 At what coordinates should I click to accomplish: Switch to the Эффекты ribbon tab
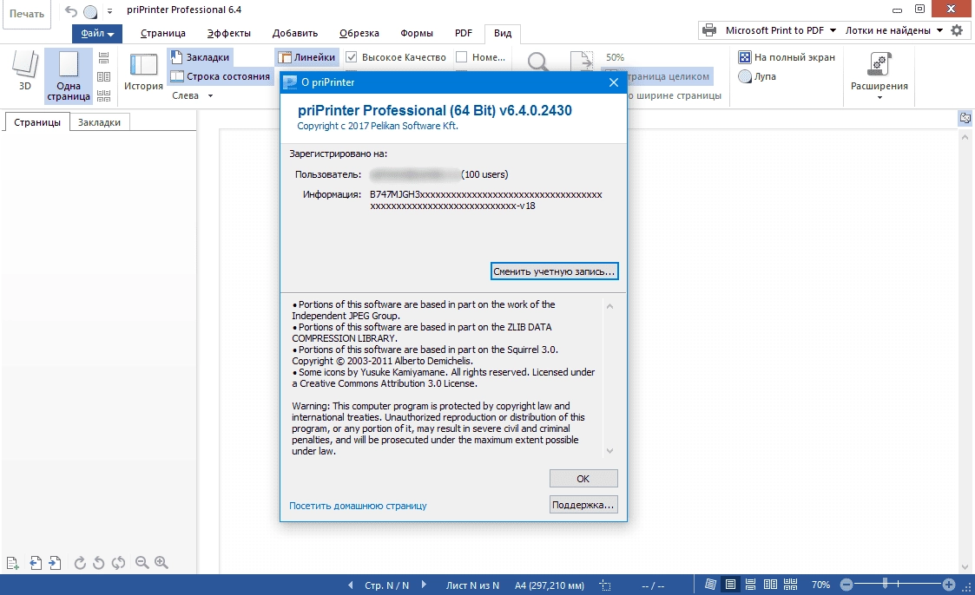point(229,34)
